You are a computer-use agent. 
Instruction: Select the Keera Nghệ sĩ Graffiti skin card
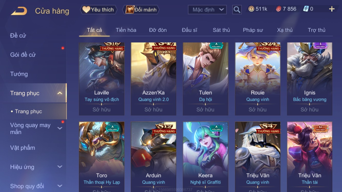(205, 157)
